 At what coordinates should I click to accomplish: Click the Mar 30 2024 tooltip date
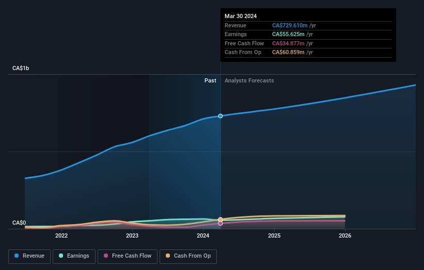pos(241,16)
